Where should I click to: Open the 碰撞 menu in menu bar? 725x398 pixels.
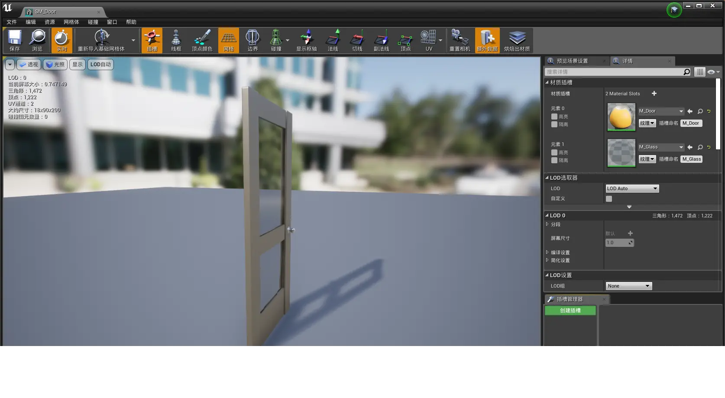(93, 22)
